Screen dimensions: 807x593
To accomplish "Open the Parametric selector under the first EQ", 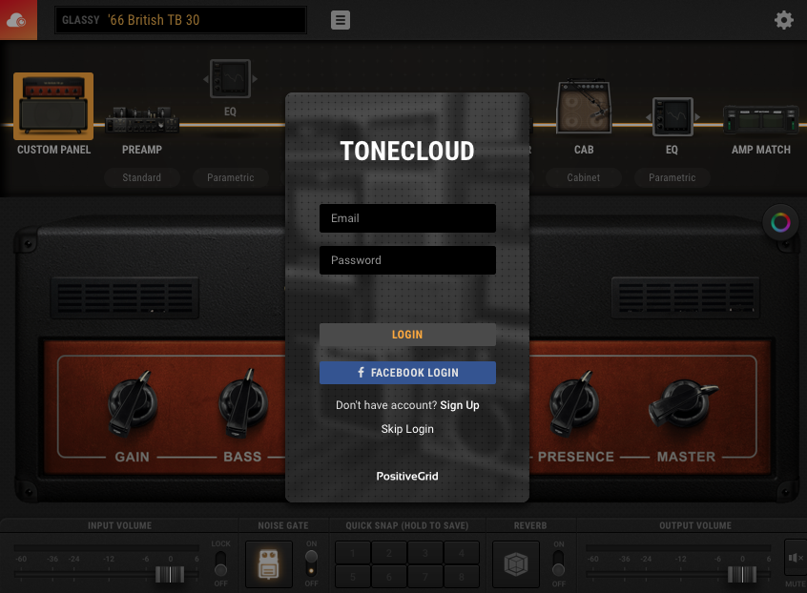I will click(231, 177).
